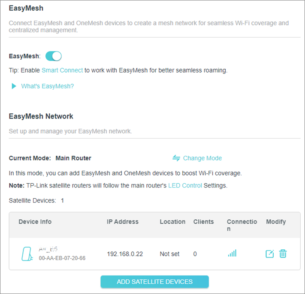Screen dimensions: 305x294
Task: Open the Change Mode link text
Action: 202,158
